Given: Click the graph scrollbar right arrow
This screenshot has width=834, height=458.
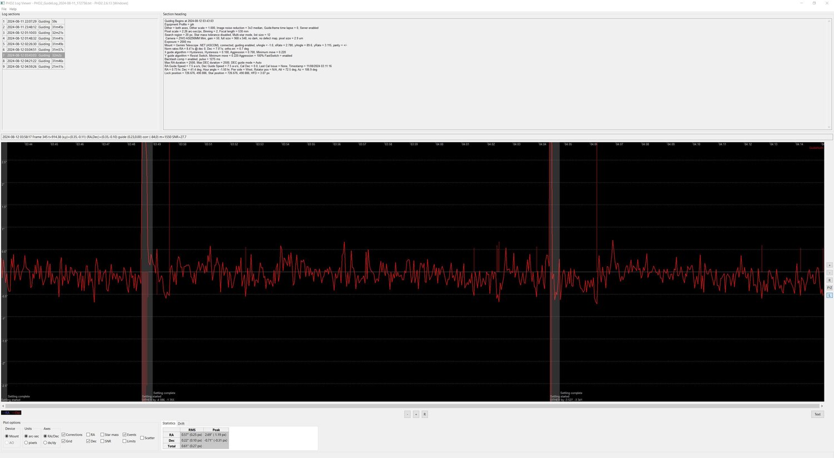Looking at the screenshot, I should point(822,406).
